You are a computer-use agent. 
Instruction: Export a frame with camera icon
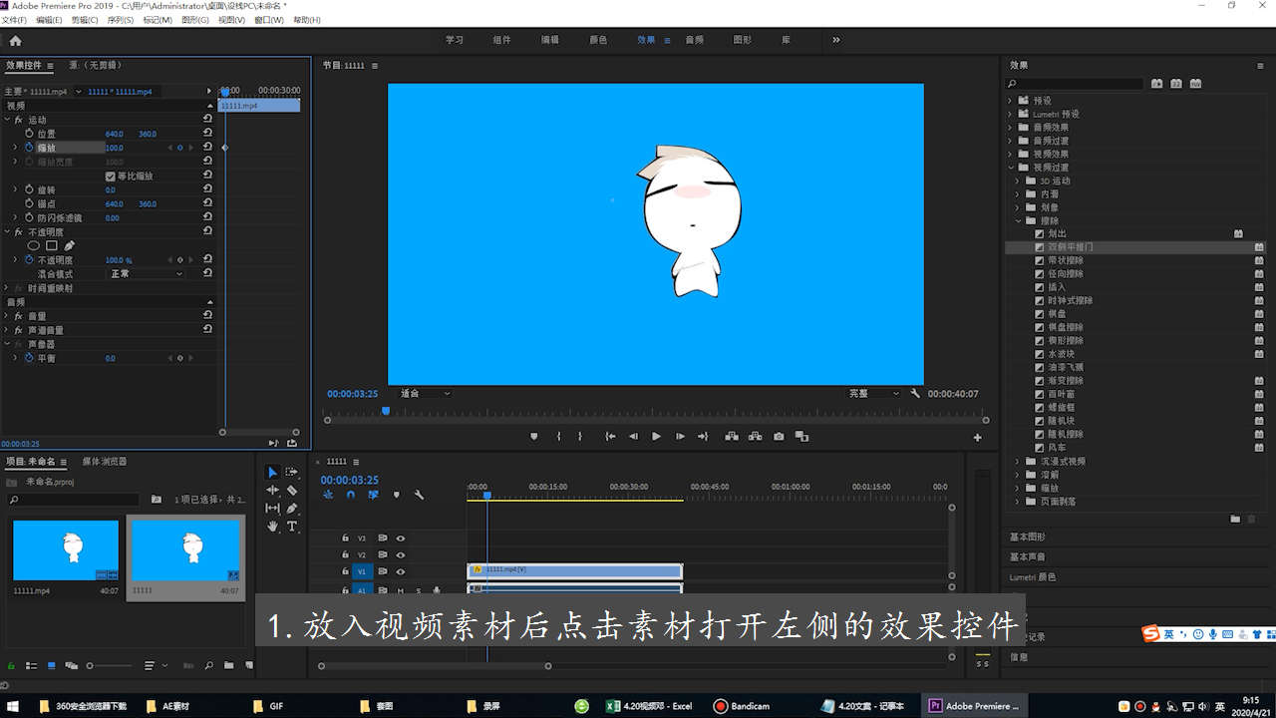[779, 436]
